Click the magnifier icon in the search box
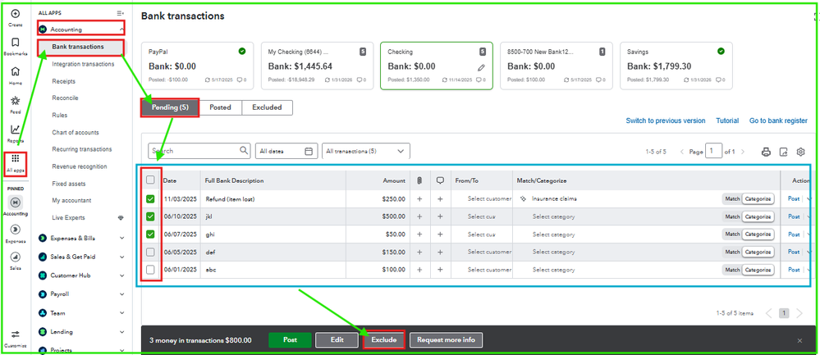 tap(244, 150)
